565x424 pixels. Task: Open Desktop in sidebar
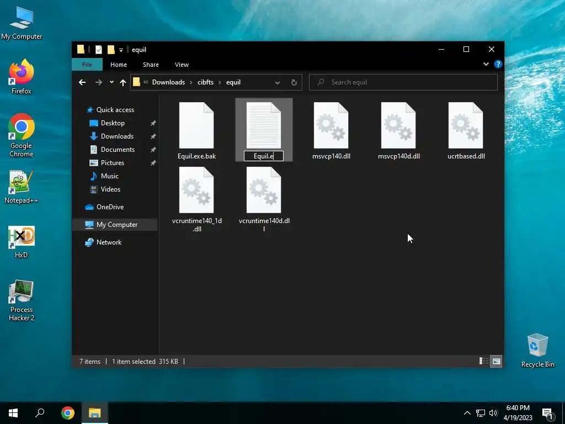113,123
